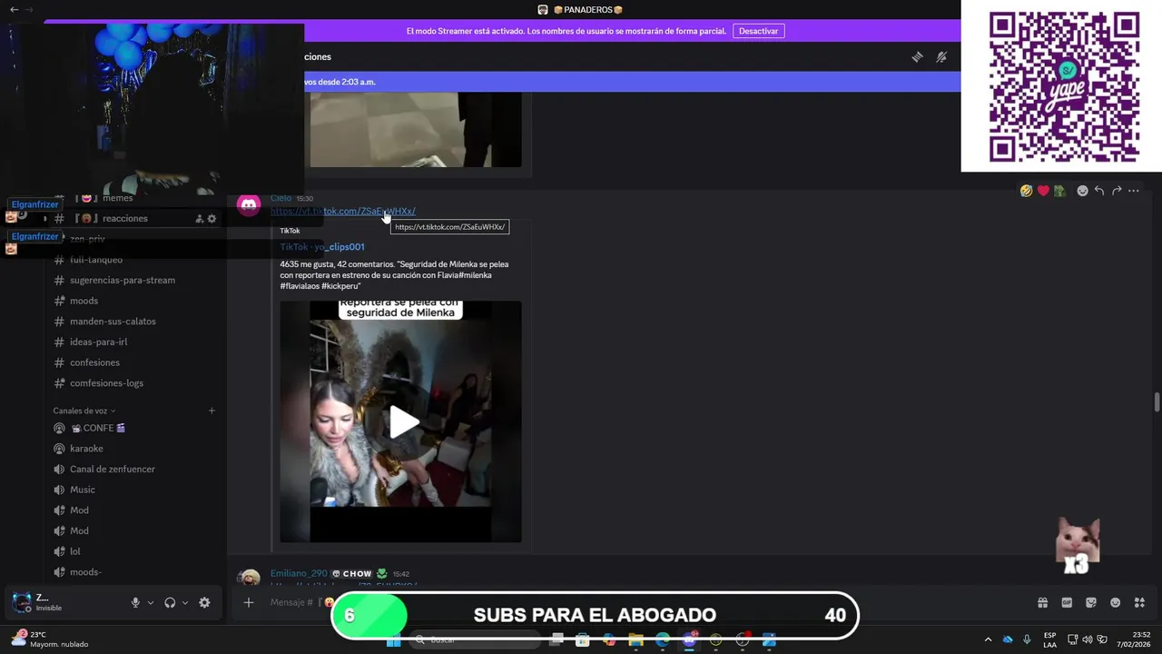
Task: Click your user avatar with Invisible status
Action: point(21,602)
